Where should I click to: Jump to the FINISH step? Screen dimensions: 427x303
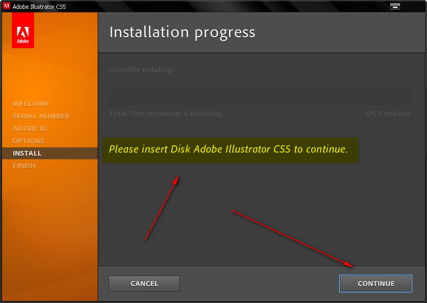click(24, 165)
